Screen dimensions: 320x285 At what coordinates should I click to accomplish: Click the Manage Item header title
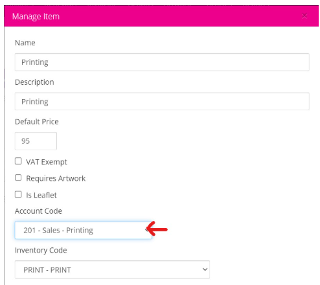36,16
